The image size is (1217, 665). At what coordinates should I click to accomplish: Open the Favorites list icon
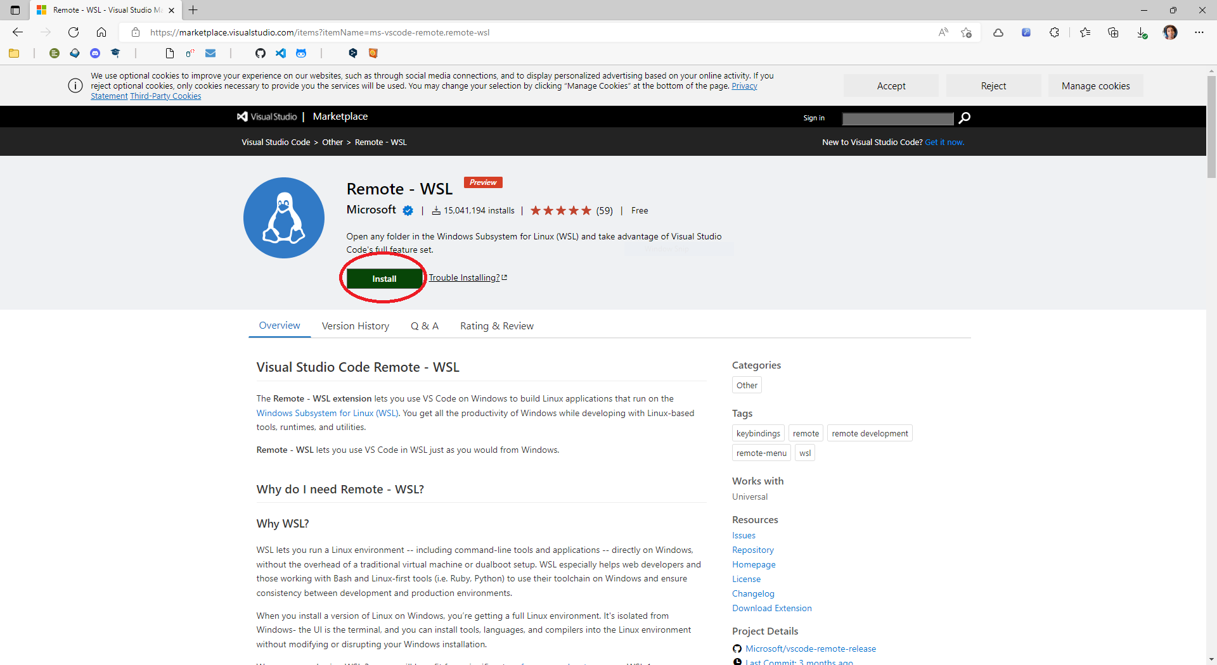coord(1085,32)
